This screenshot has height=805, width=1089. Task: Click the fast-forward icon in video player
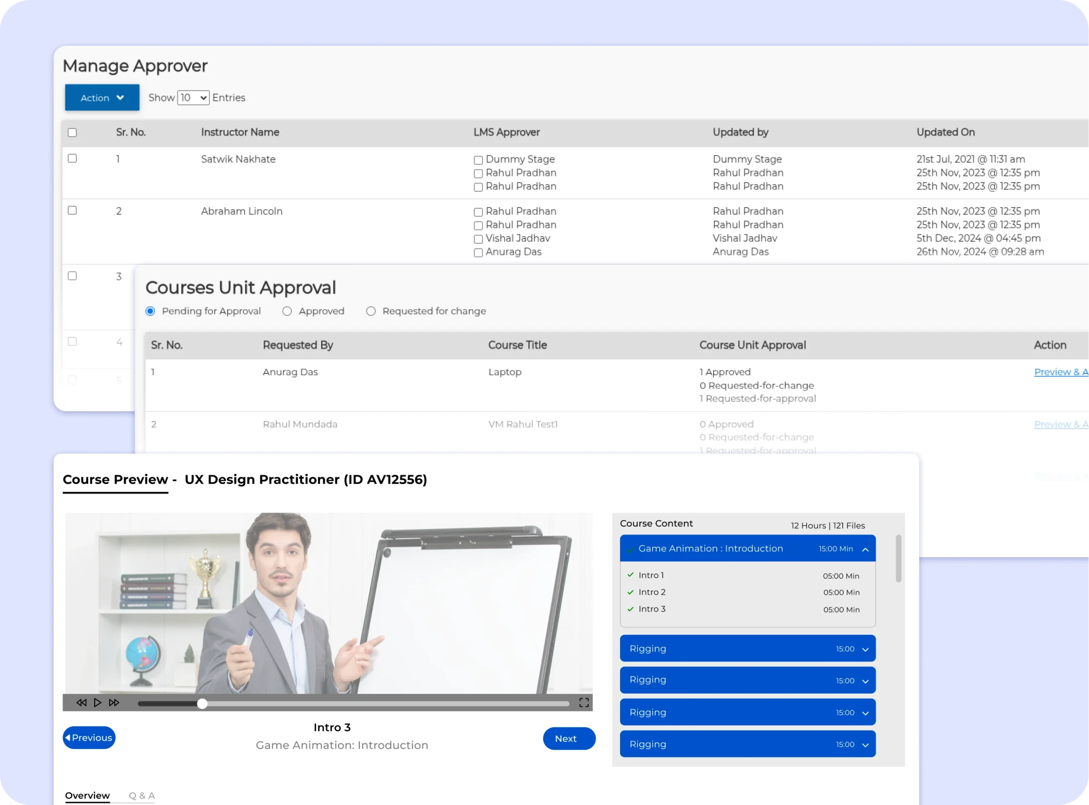click(x=114, y=703)
